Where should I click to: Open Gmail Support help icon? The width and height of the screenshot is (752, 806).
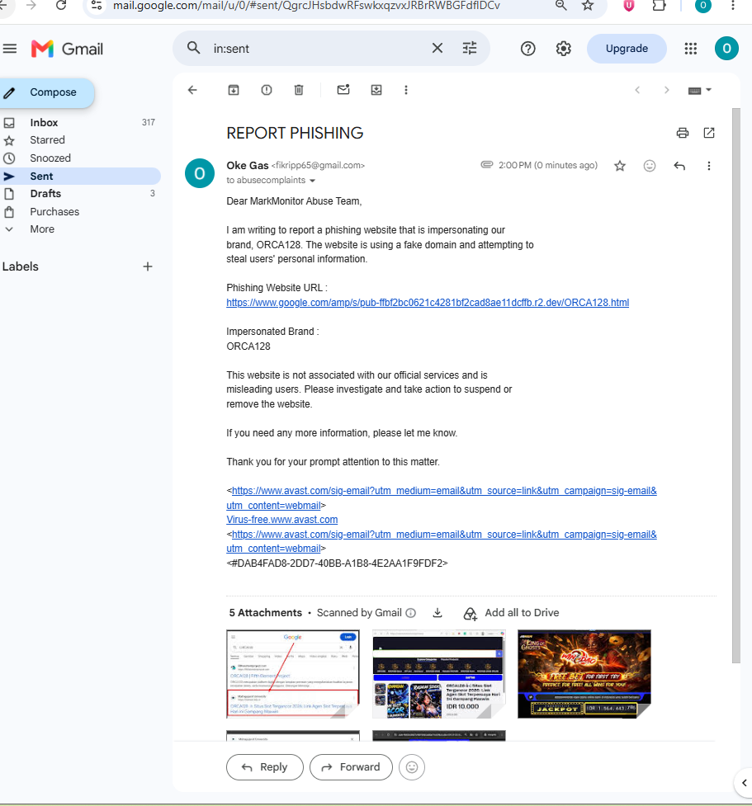527,49
